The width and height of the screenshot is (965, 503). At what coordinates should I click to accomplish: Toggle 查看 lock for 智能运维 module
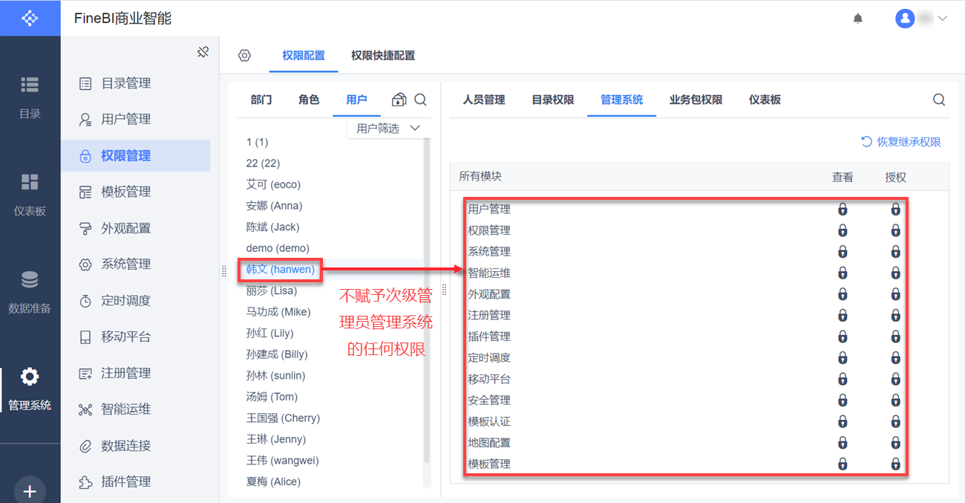[843, 273]
